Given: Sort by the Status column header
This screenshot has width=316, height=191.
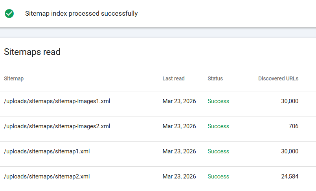Looking at the screenshot, I should point(215,78).
